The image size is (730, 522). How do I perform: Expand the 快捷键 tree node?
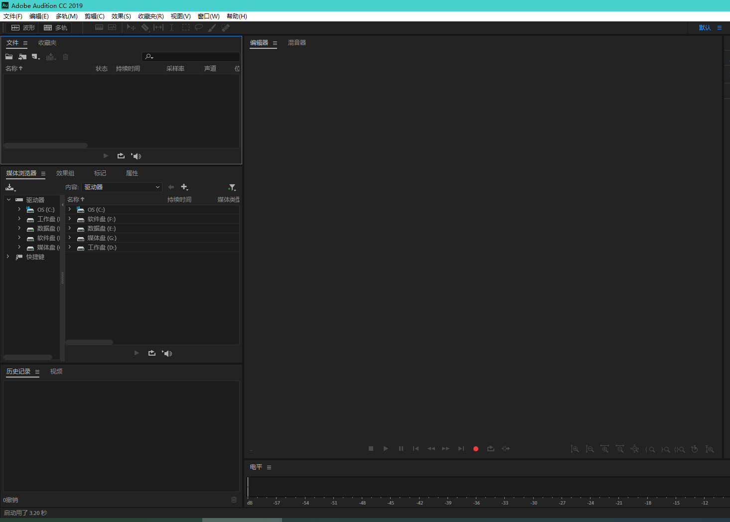(x=8, y=257)
